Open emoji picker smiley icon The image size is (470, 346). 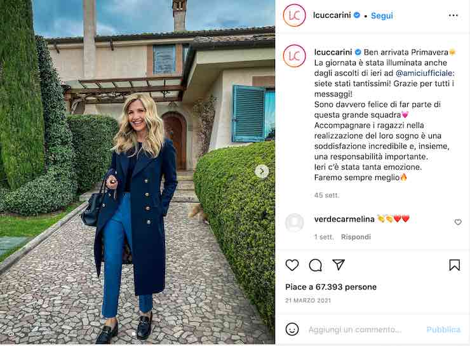click(292, 329)
